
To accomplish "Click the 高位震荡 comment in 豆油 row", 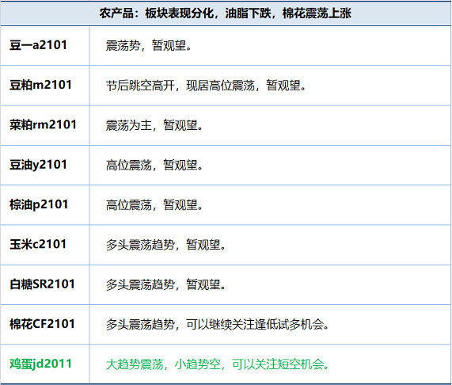I will [154, 165].
